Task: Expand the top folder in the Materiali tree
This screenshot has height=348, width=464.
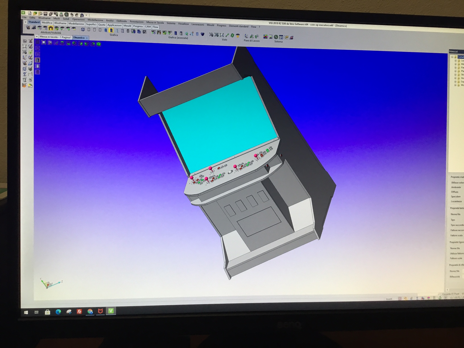Action: [452, 57]
